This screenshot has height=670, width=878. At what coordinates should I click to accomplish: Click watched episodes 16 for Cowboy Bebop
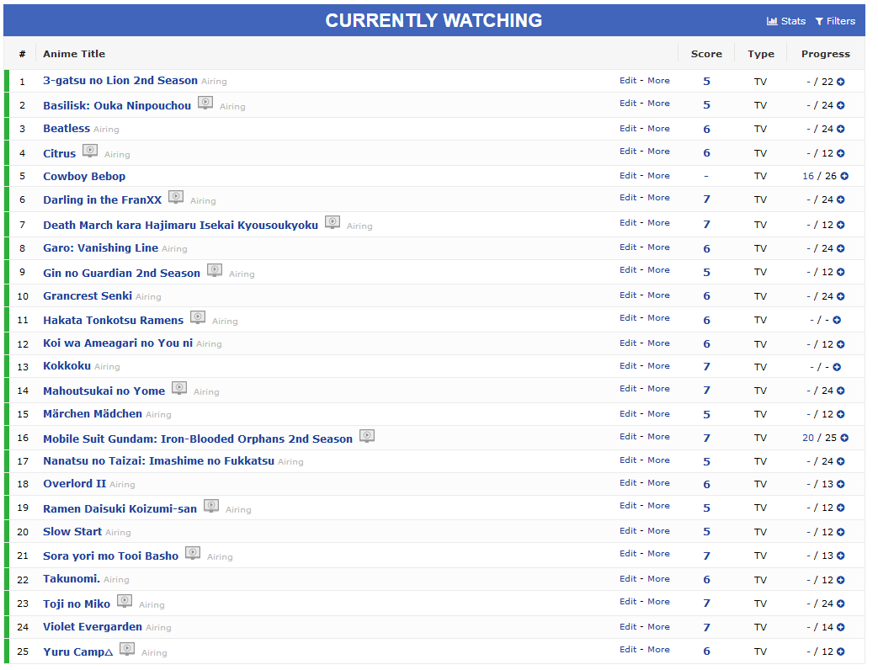click(808, 176)
